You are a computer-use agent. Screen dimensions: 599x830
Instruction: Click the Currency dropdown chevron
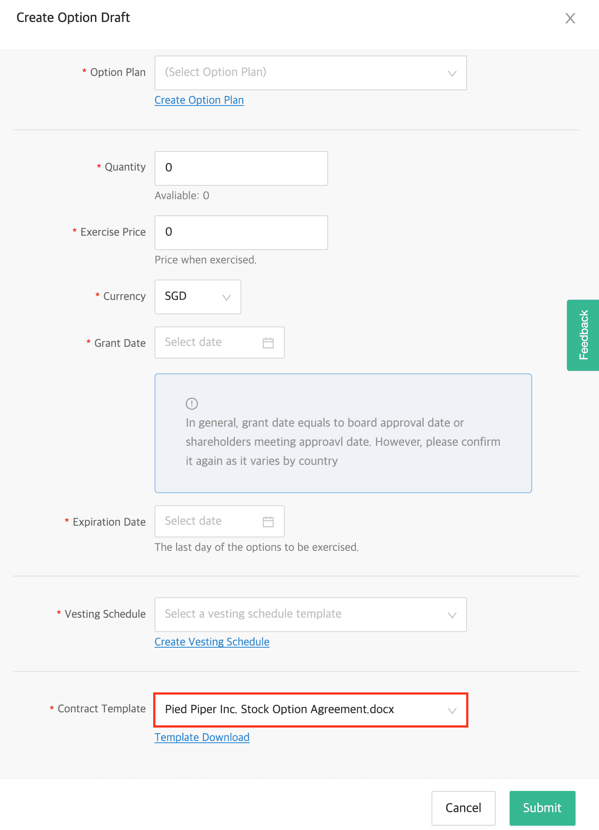click(x=226, y=298)
